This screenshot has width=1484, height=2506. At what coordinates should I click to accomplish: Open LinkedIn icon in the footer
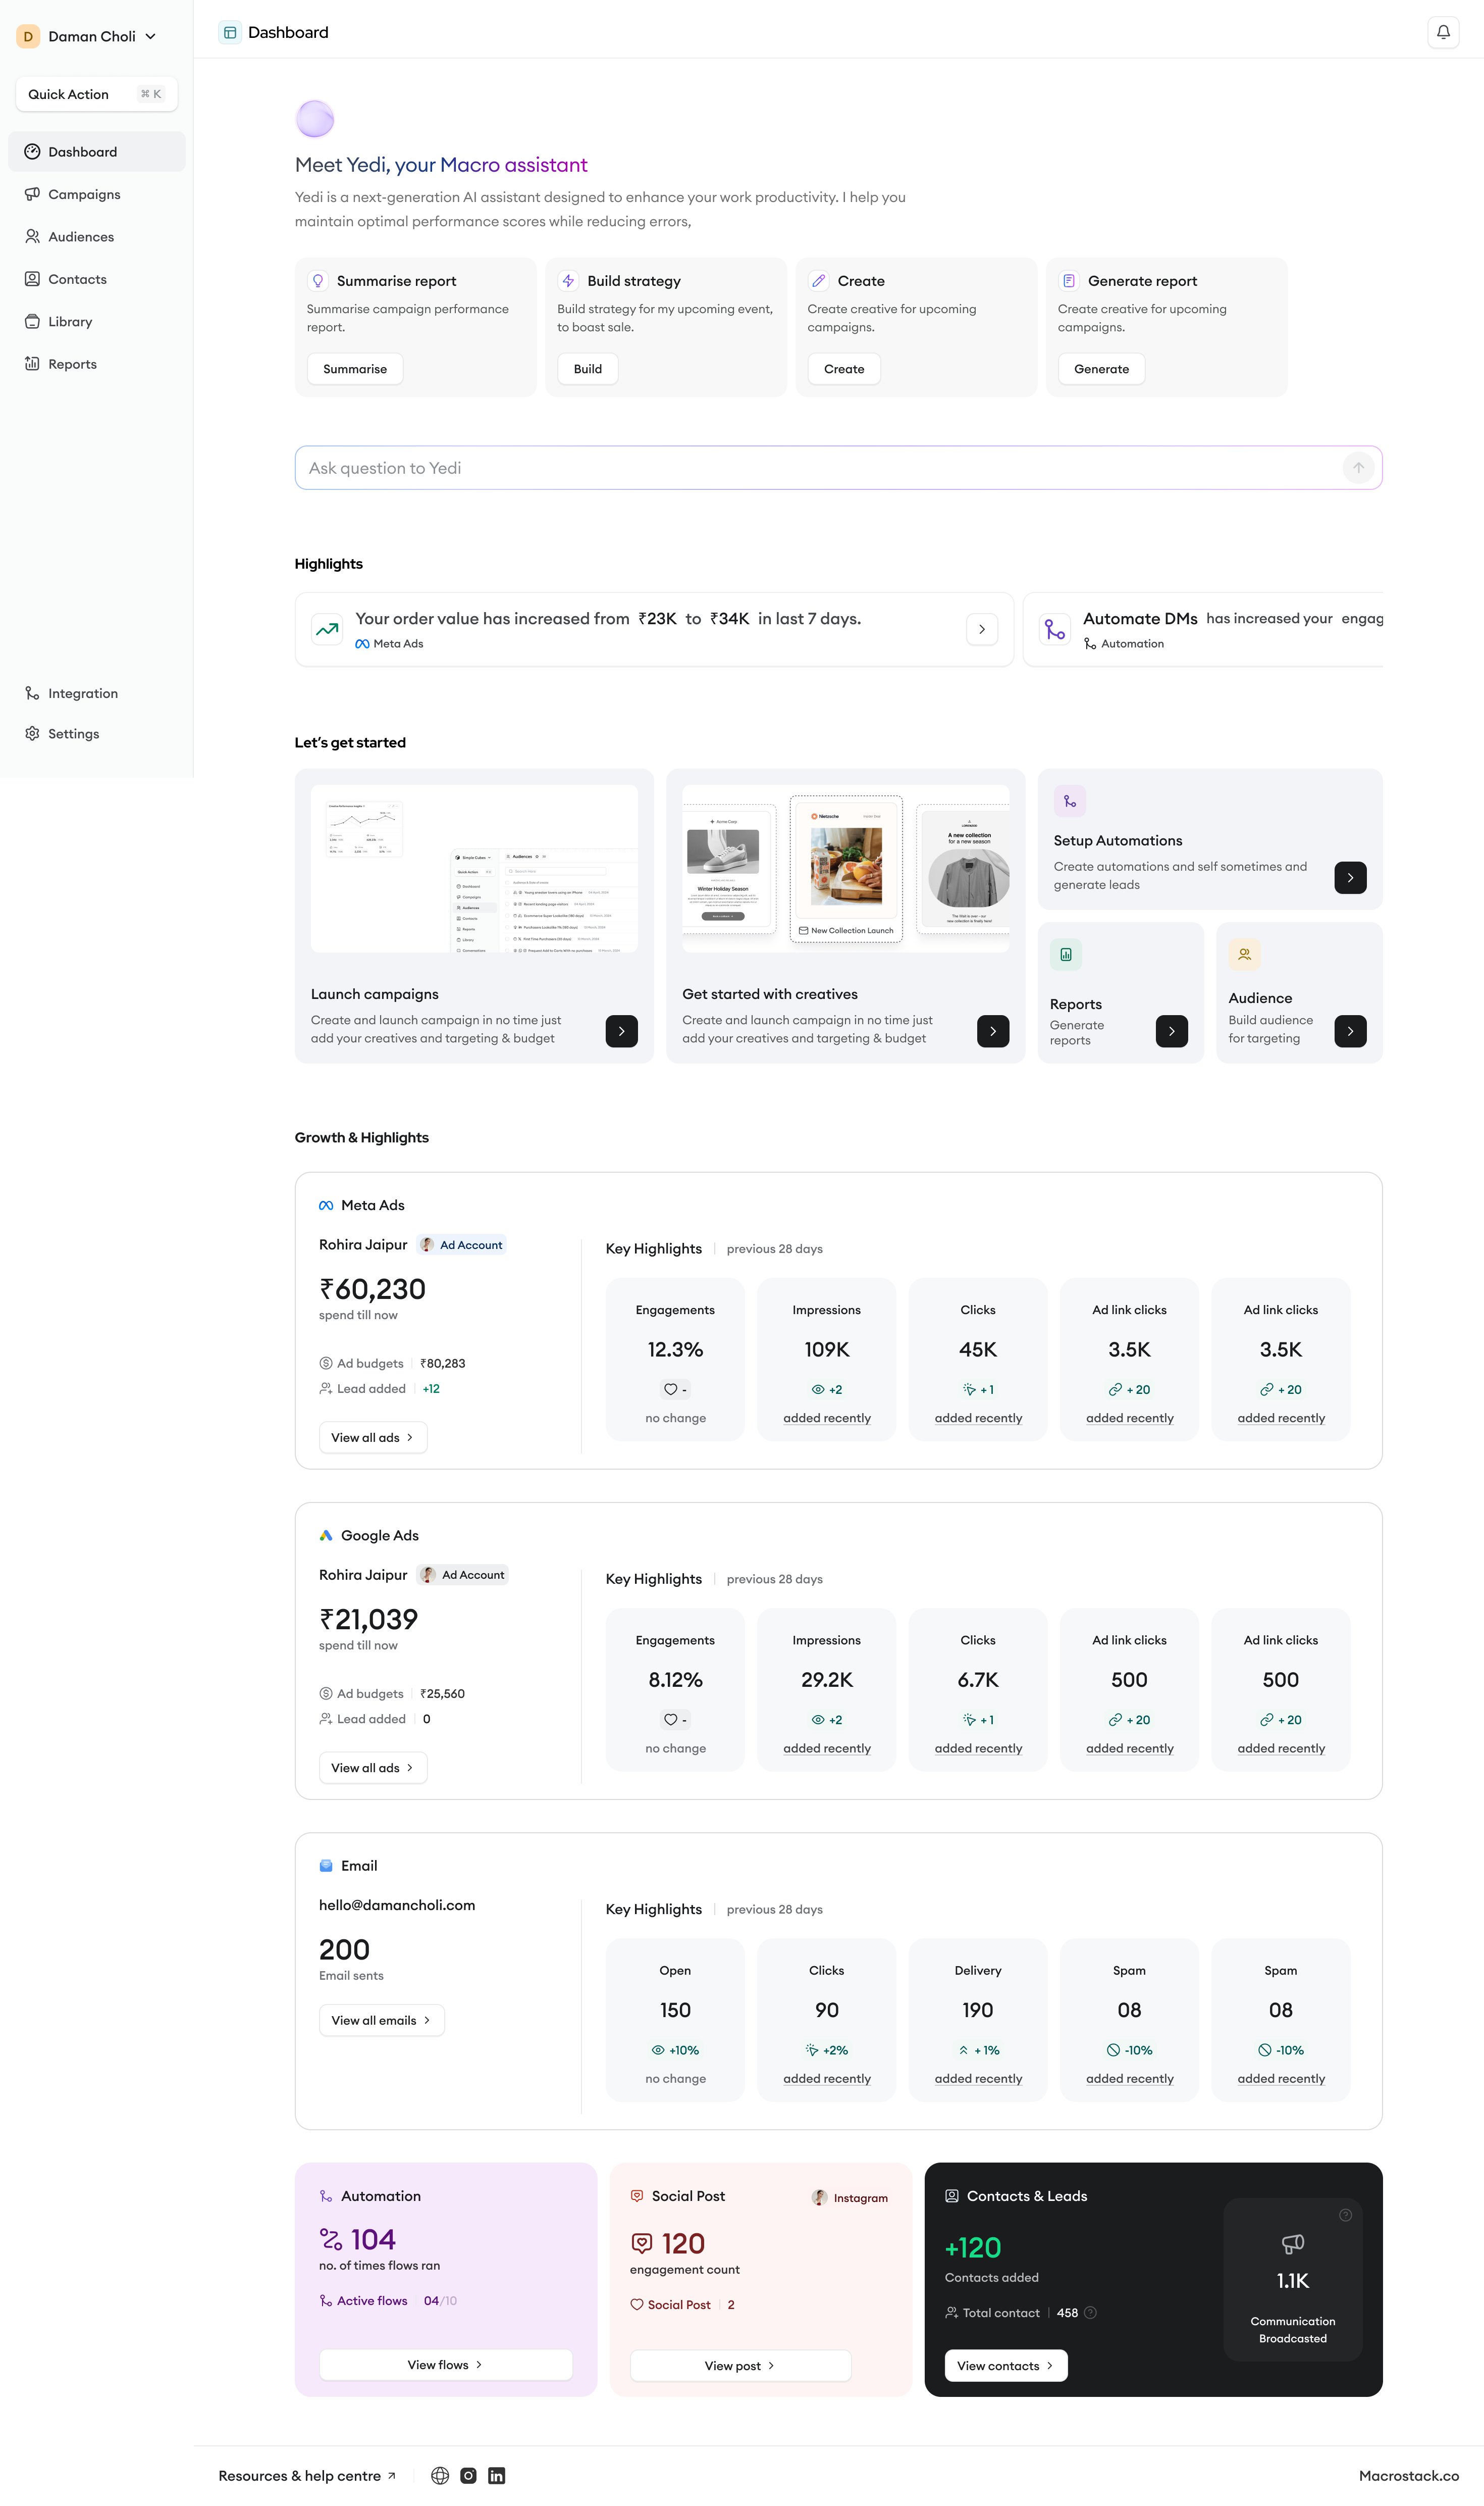click(x=497, y=2475)
